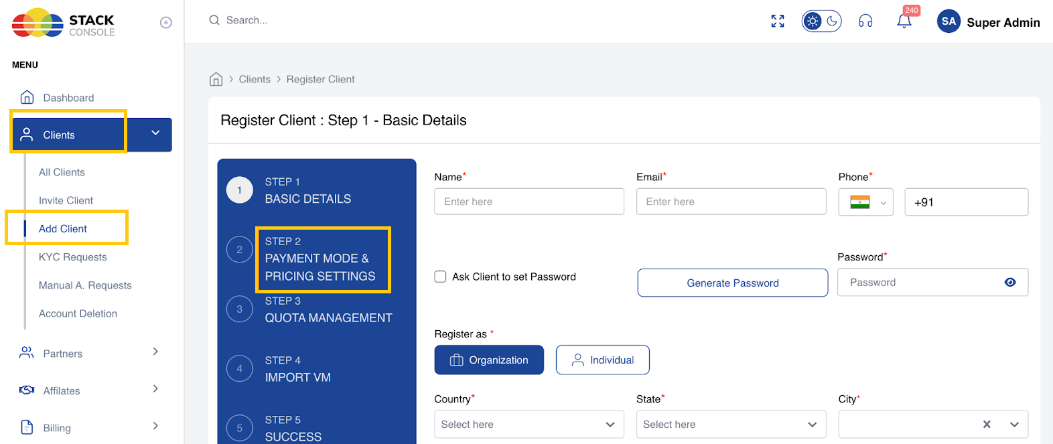Select Add Client submenu item
The image size is (1053, 444).
click(63, 228)
